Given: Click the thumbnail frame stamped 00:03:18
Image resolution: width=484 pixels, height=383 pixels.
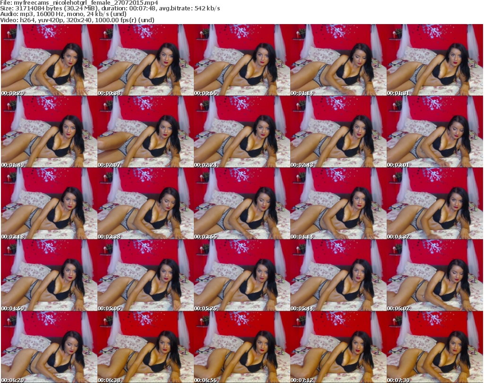Looking at the screenshot, I should (x=49, y=204).
